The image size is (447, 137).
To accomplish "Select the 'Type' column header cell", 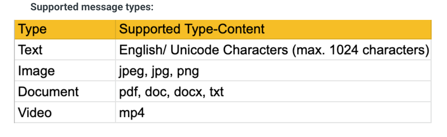I will pyautogui.click(x=65, y=29).
